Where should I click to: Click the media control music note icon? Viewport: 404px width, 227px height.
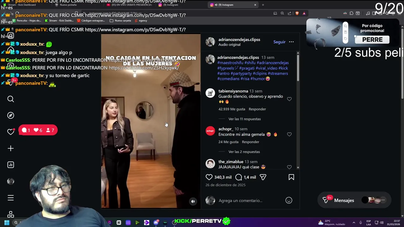(368, 13)
